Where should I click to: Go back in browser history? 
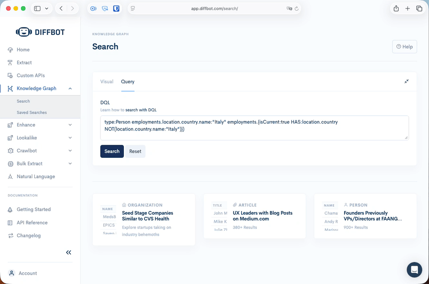click(61, 8)
